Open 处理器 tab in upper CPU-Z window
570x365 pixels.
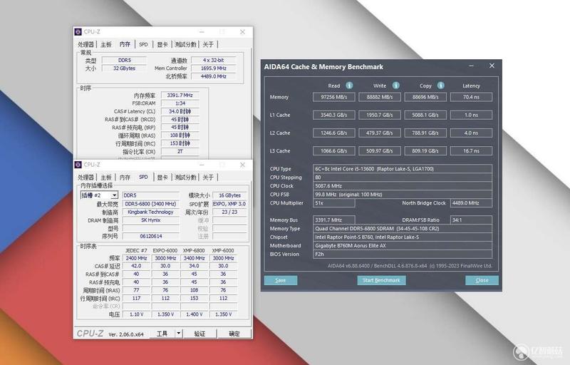(85, 44)
